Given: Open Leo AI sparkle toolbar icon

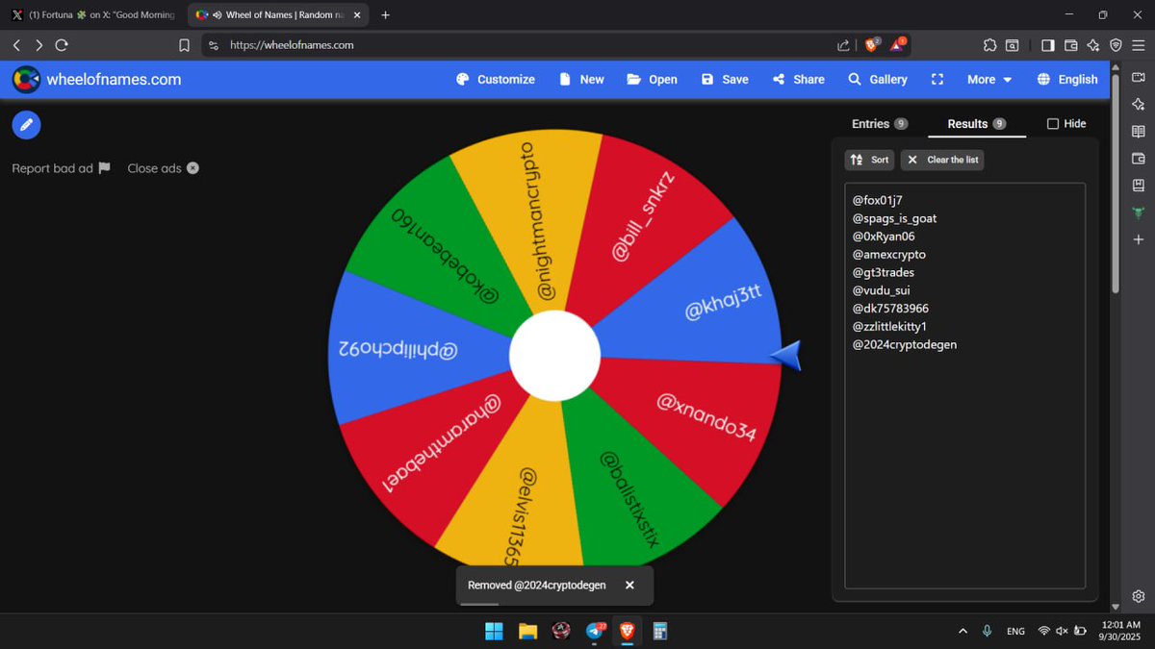Looking at the screenshot, I should tap(1093, 45).
